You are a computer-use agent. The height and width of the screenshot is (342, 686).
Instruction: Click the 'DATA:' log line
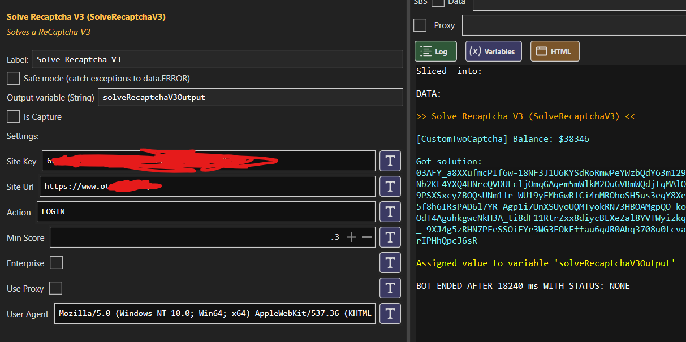click(429, 94)
